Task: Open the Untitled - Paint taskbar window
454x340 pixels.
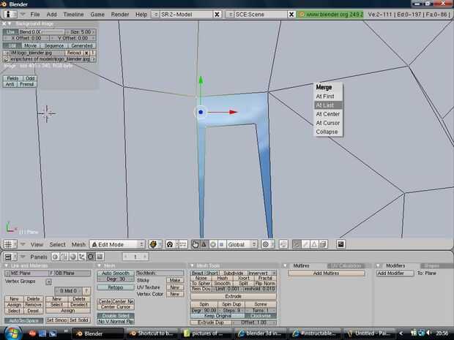Action: point(371,333)
